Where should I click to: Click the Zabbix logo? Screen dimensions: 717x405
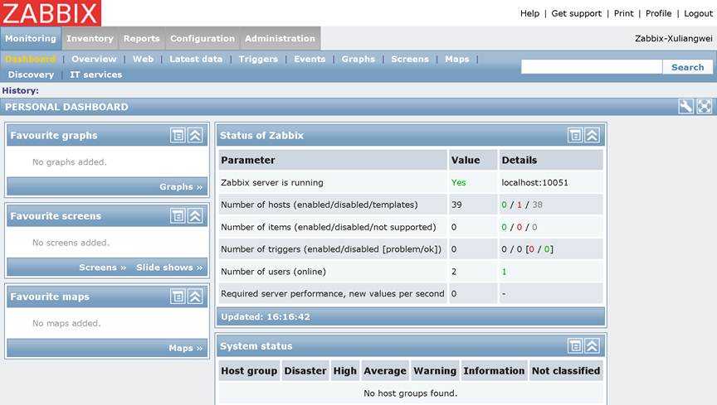pyautogui.click(x=51, y=12)
